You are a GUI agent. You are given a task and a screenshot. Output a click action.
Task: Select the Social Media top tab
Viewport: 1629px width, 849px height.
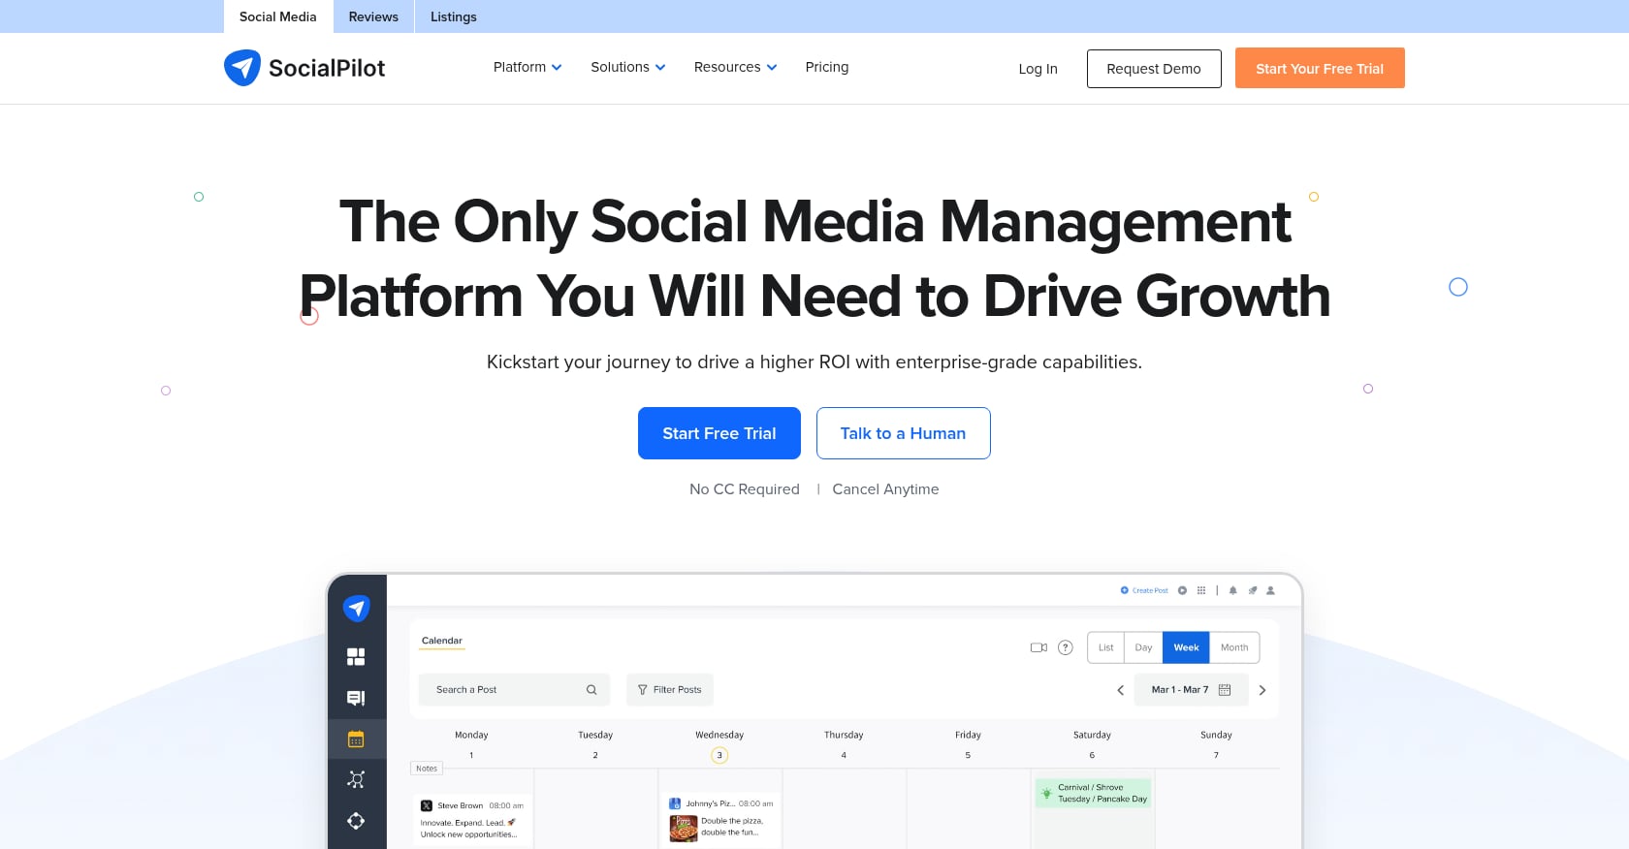pos(278,16)
